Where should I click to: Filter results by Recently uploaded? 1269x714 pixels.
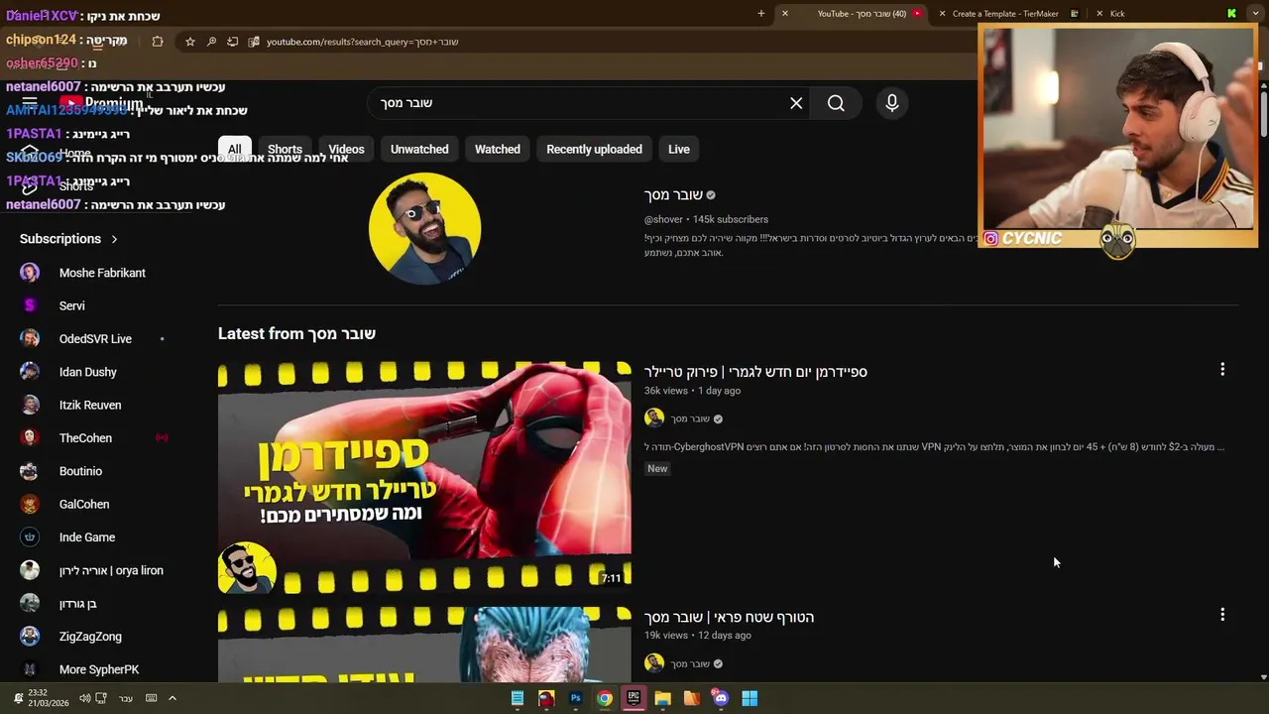tap(594, 149)
